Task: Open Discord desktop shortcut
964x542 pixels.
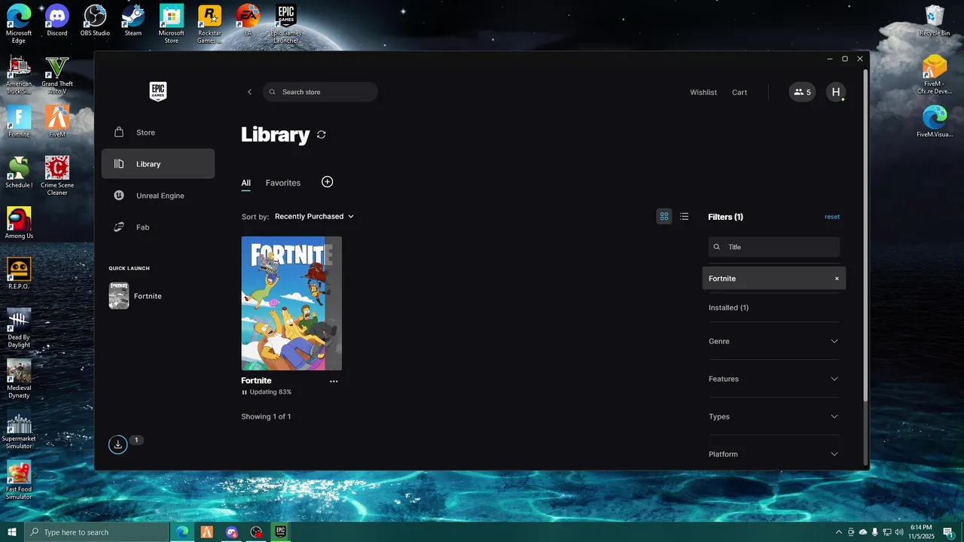Action: click(57, 20)
